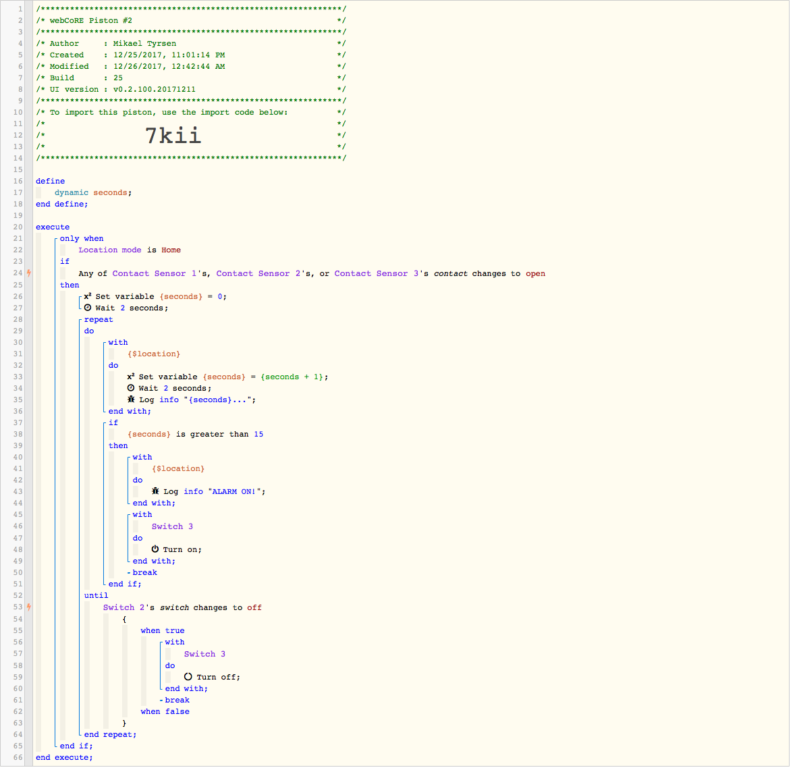795x772 pixels.
Task: Click the x² icon on line 33
Action: point(131,377)
